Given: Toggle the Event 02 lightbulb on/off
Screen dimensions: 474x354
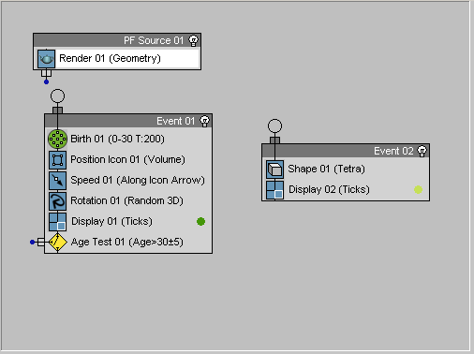Looking at the screenshot, I should (422, 151).
